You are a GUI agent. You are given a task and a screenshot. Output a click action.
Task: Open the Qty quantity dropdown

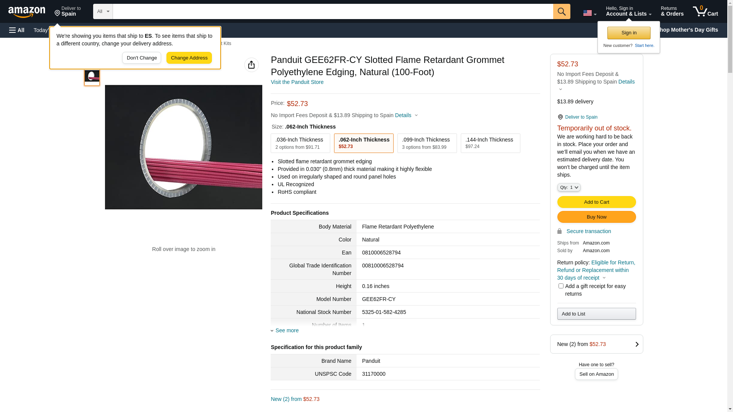(568, 187)
